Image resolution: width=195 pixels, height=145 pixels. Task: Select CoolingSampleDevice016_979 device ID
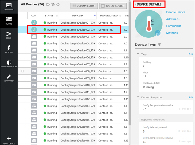78,127
